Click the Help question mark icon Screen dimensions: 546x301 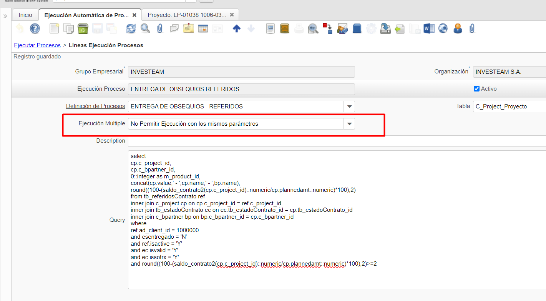(35, 28)
